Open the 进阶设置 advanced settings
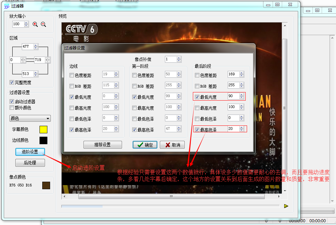This screenshot has height=225, width=336. pos(30,152)
